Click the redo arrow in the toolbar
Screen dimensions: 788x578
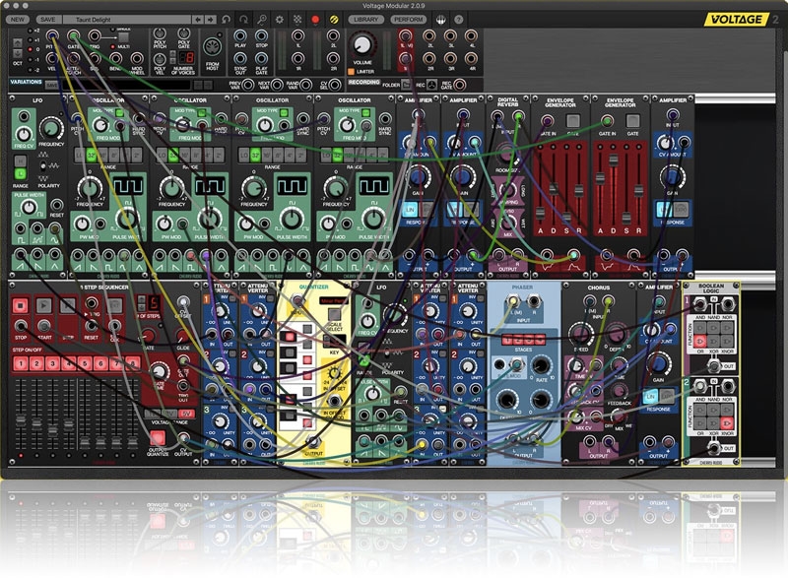click(x=243, y=20)
